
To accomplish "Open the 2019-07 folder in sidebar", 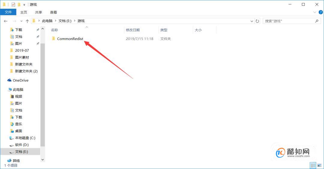I will tap(22, 50).
